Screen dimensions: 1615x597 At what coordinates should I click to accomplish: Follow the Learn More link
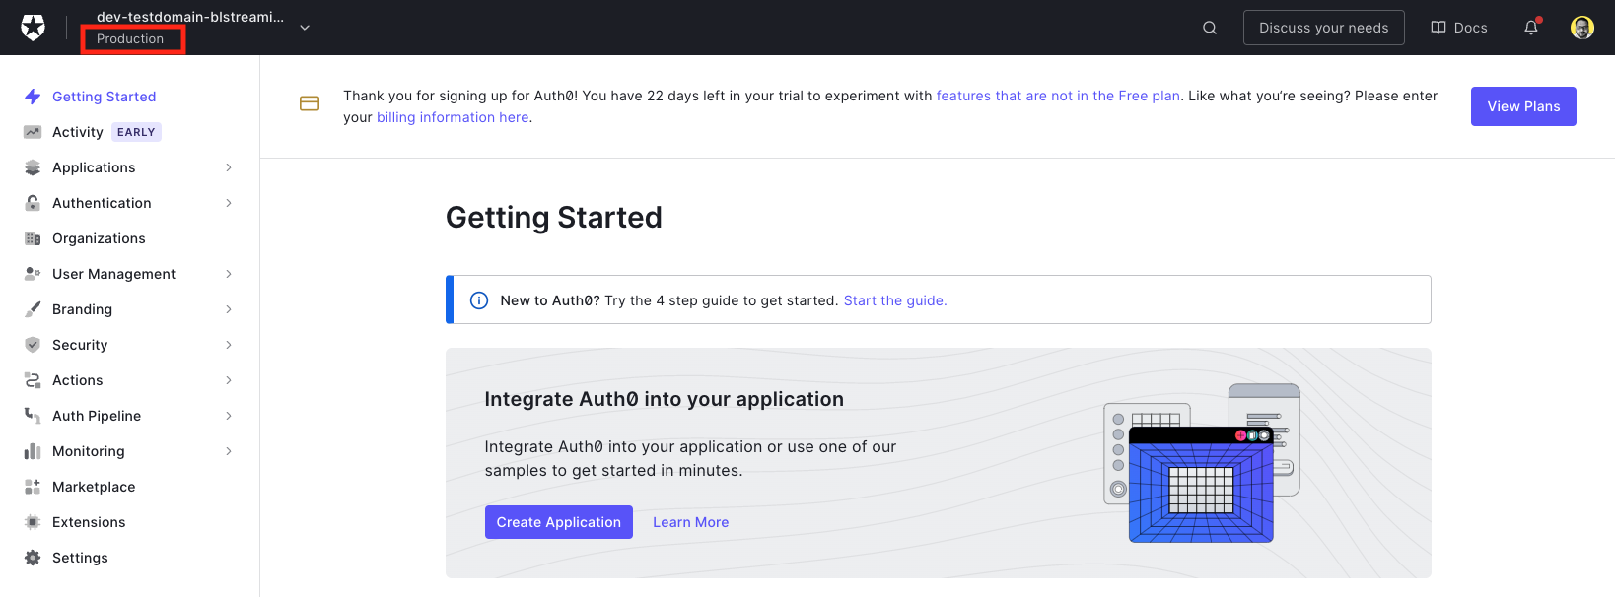(691, 522)
